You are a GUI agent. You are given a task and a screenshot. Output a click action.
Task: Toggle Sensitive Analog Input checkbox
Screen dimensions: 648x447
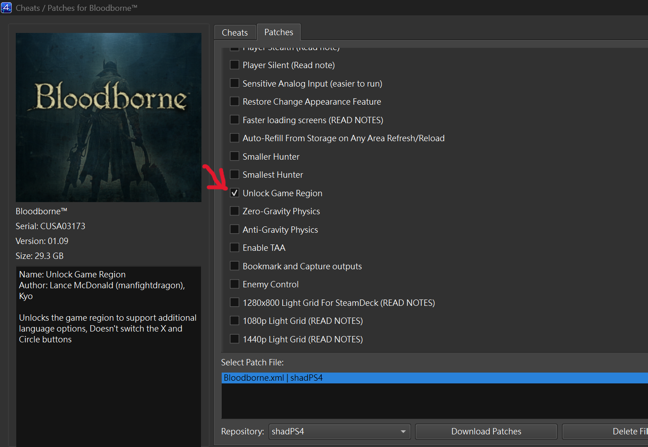[234, 83]
